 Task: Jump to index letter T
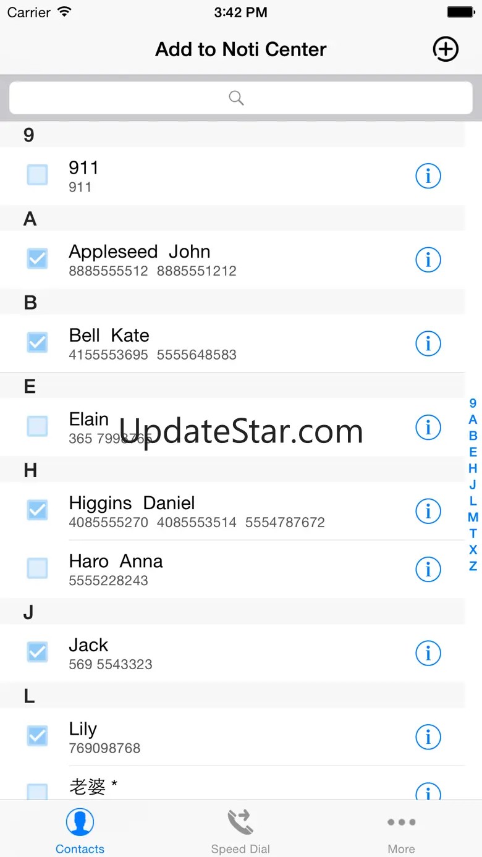[x=473, y=533]
